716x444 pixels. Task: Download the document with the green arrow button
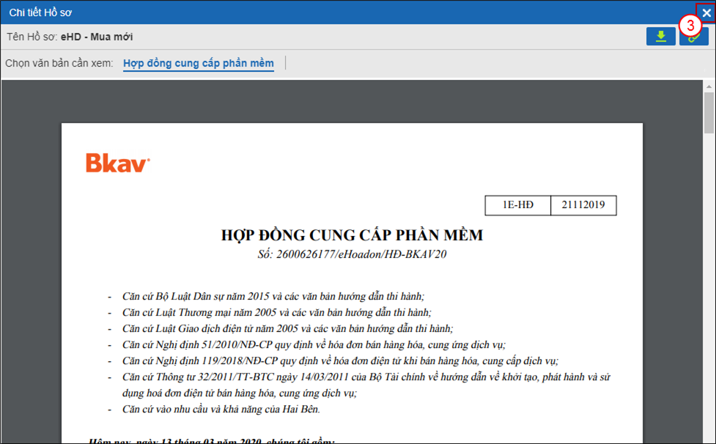[661, 37]
